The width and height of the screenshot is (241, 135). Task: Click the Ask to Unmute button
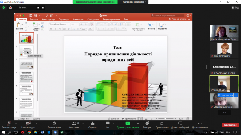(225, 95)
